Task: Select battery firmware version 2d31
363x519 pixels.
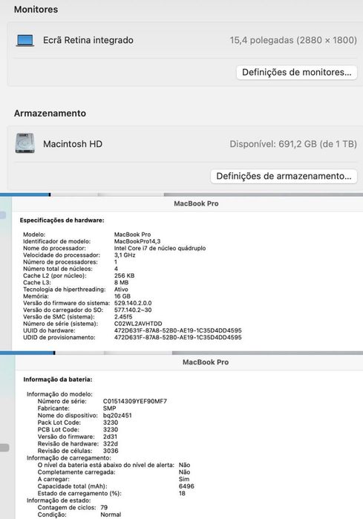Action: tap(110, 437)
